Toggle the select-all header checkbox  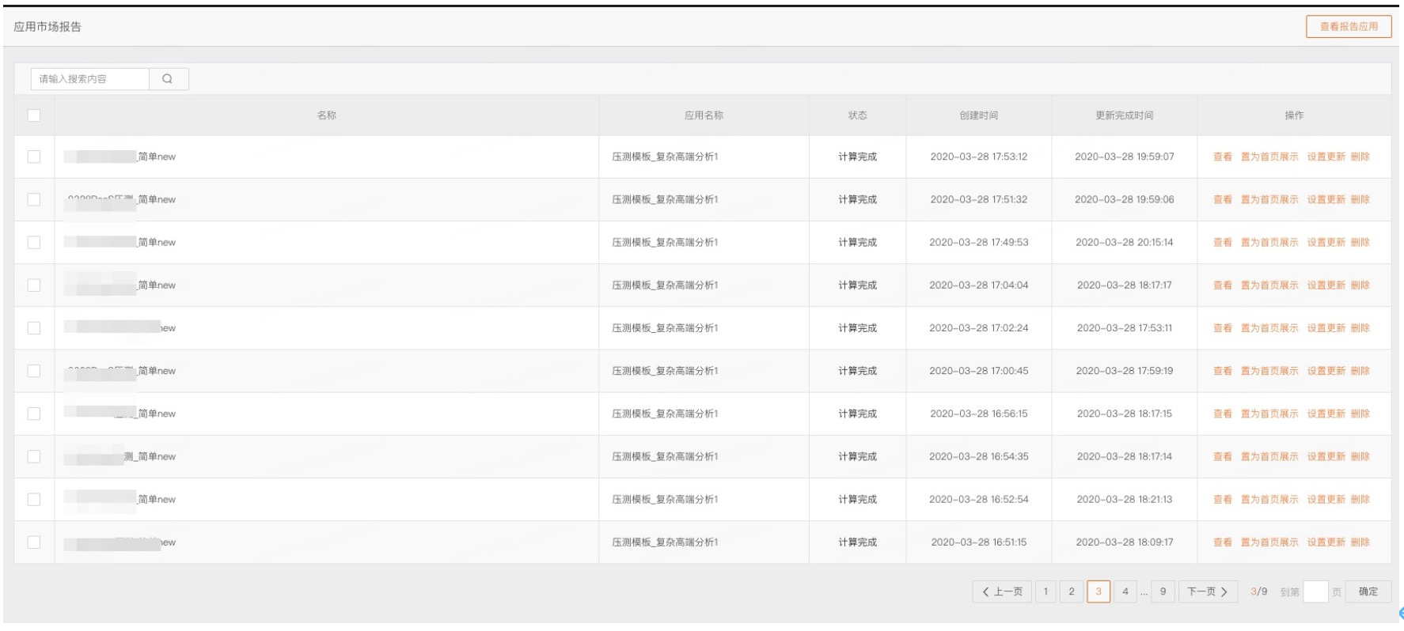point(34,115)
